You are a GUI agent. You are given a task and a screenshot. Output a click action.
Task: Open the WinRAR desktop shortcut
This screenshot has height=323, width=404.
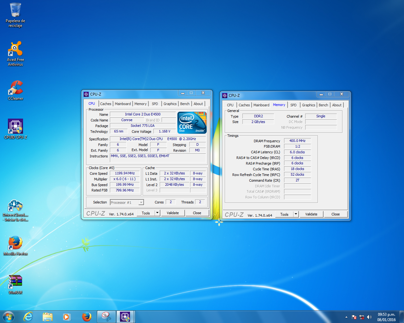[15, 284]
